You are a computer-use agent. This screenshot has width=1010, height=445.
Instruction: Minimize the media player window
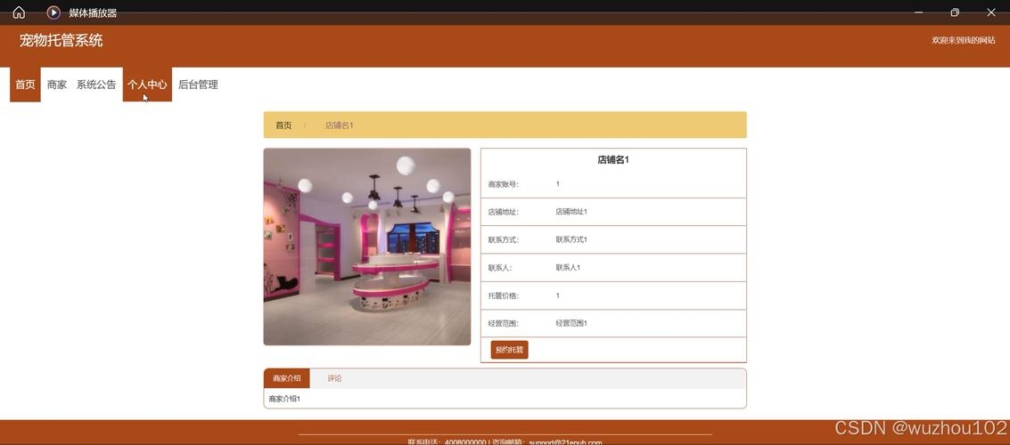919,12
